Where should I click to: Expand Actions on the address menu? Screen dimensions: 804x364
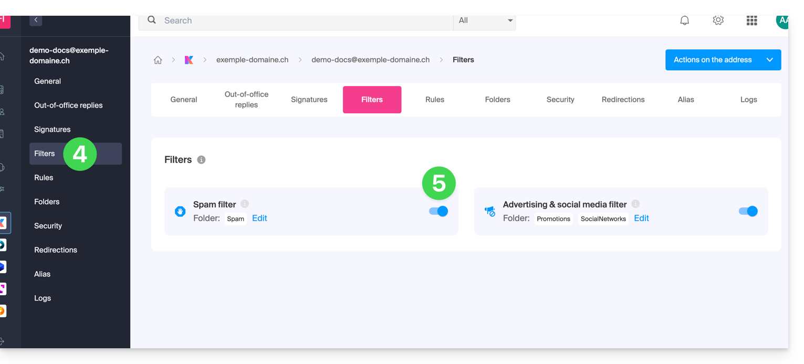pyautogui.click(x=770, y=60)
